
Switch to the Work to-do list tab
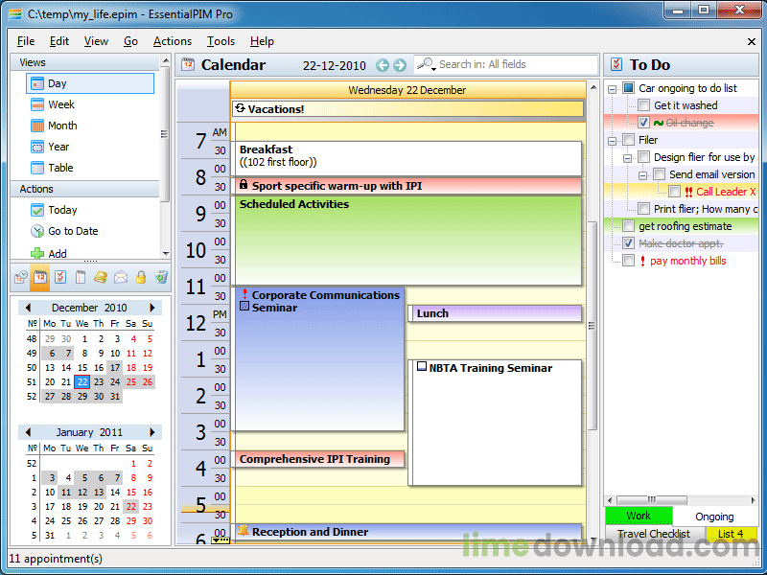tap(639, 517)
